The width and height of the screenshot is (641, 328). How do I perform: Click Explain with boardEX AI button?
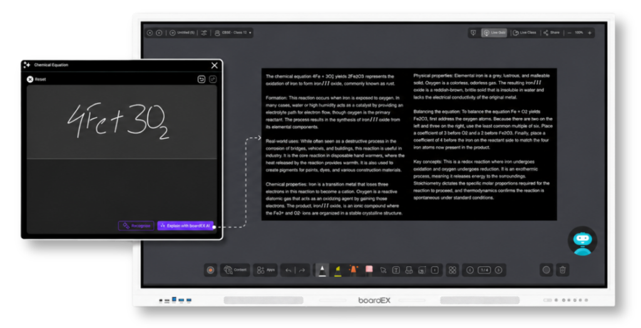tap(185, 226)
